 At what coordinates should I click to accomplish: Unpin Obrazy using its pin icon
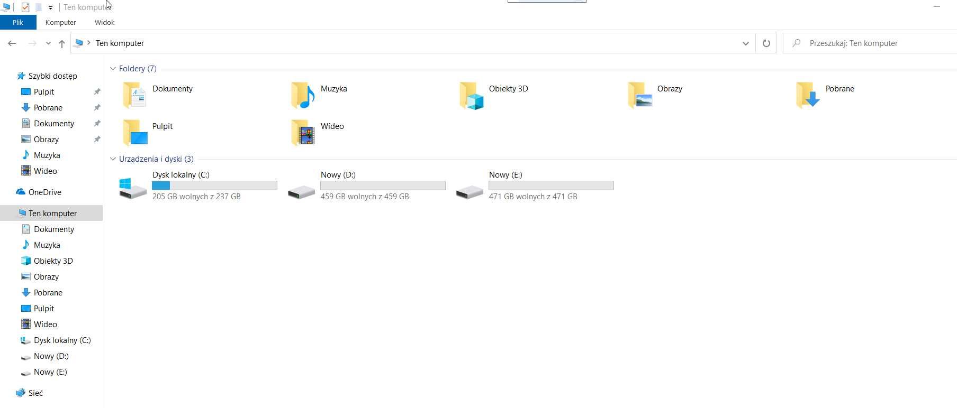[97, 139]
